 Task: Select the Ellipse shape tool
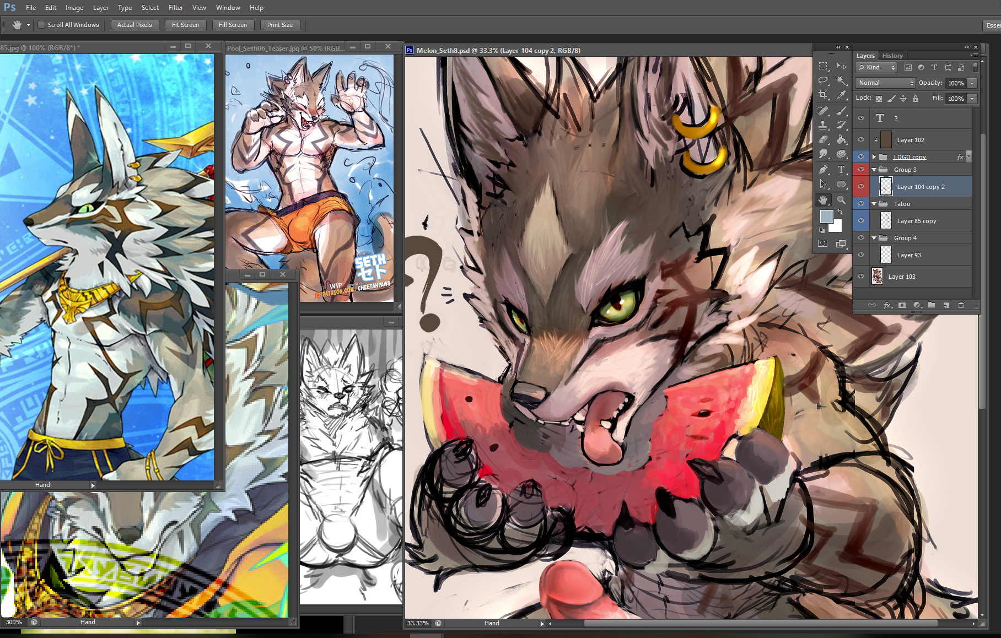tap(841, 185)
